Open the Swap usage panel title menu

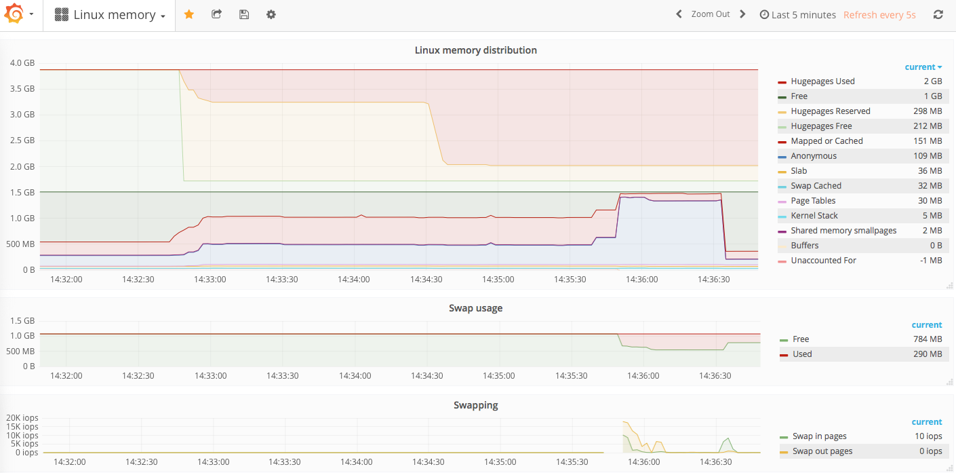476,308
